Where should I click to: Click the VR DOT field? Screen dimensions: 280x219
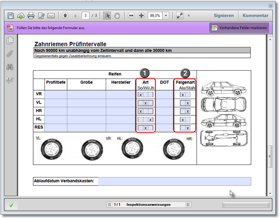(165, 95)
